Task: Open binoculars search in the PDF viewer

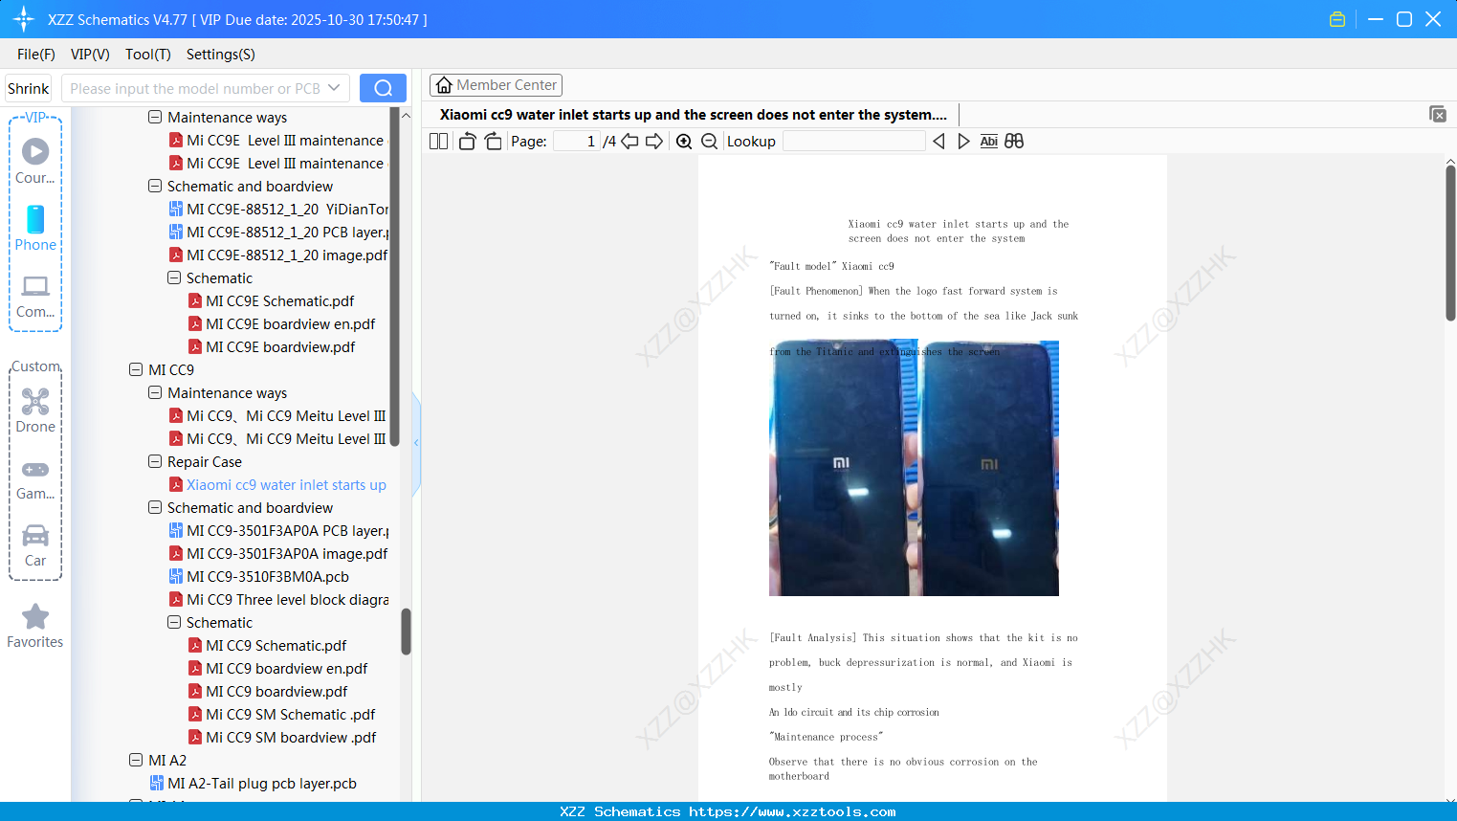Action: coord(1014,141)
